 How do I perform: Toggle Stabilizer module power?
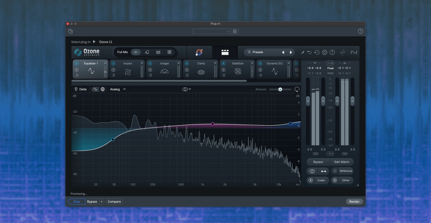coord(223,63)
